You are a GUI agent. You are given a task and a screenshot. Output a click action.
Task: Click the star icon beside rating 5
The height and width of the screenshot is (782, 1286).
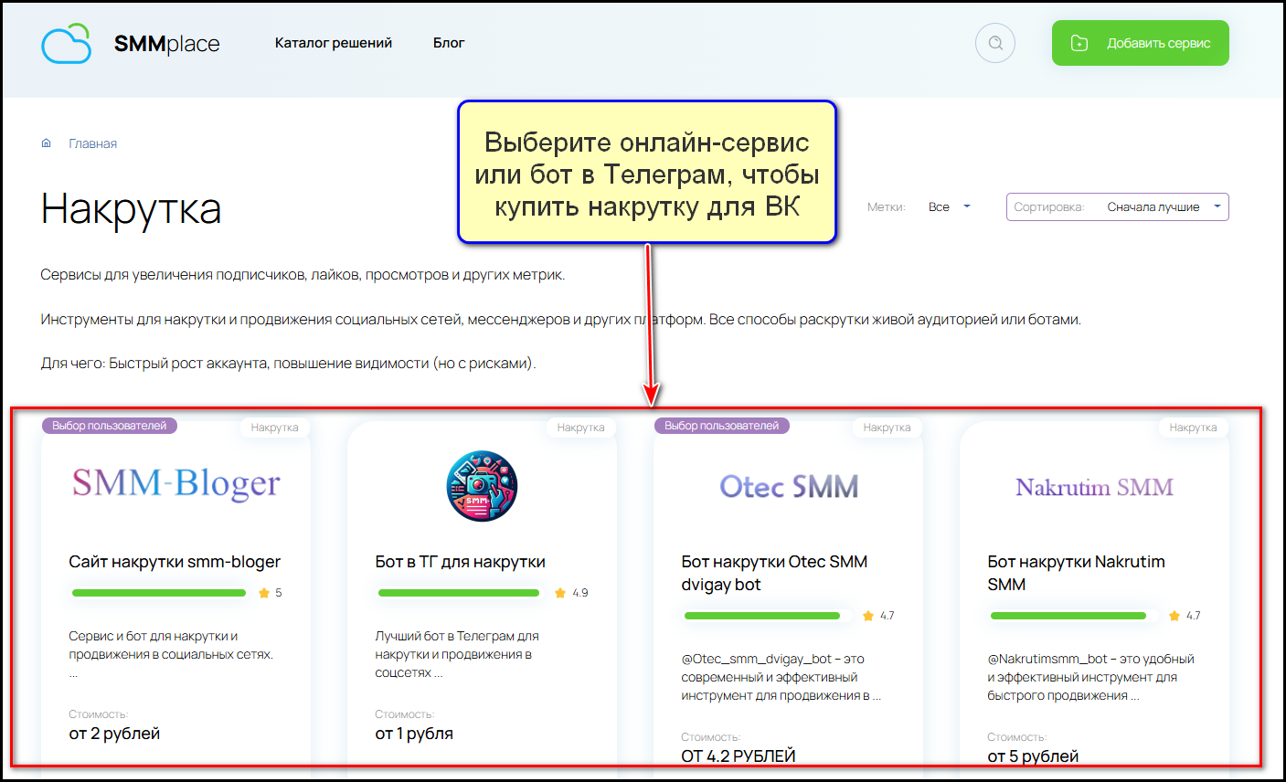pyautogui.click(x=264, y=593)
